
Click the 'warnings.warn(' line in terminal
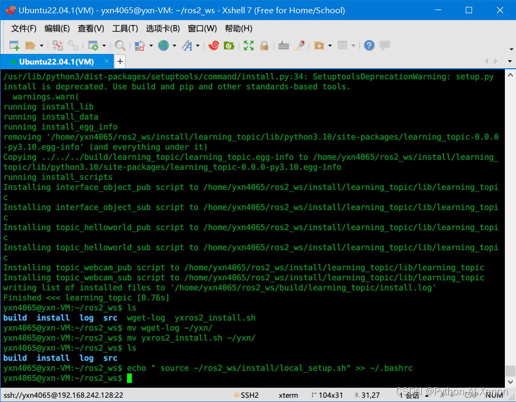46,97
